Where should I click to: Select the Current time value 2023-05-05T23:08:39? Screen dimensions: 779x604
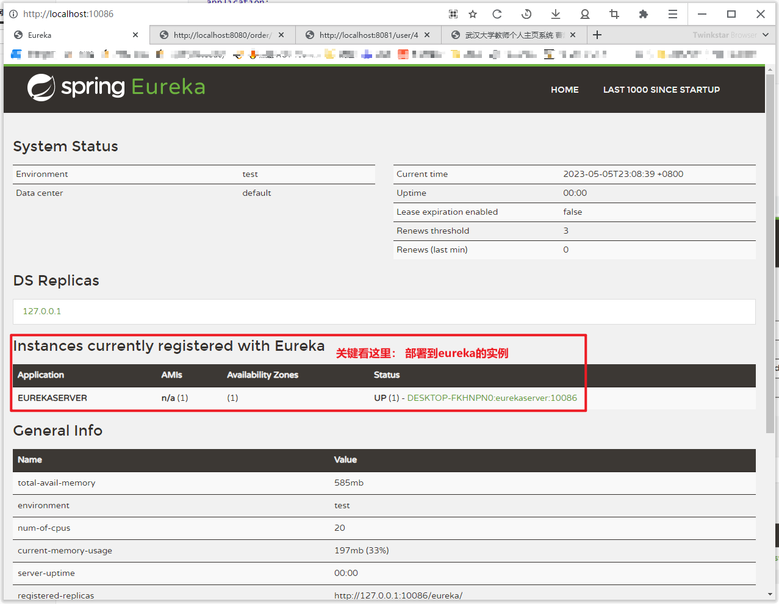tap(623, 174)
